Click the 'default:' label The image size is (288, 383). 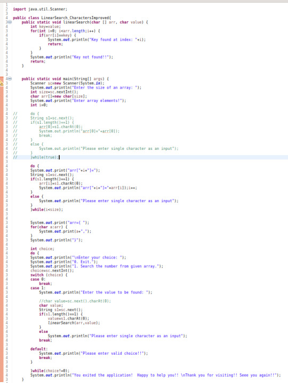pos(39,349)
